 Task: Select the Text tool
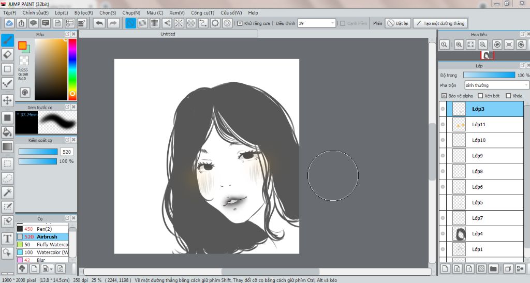[x=7, y=239]
